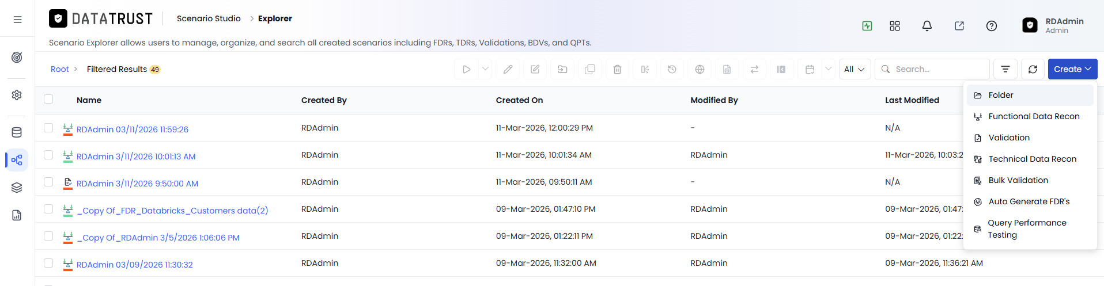Choose Functional Data Recon from the Create menu

pos(1030,116)
